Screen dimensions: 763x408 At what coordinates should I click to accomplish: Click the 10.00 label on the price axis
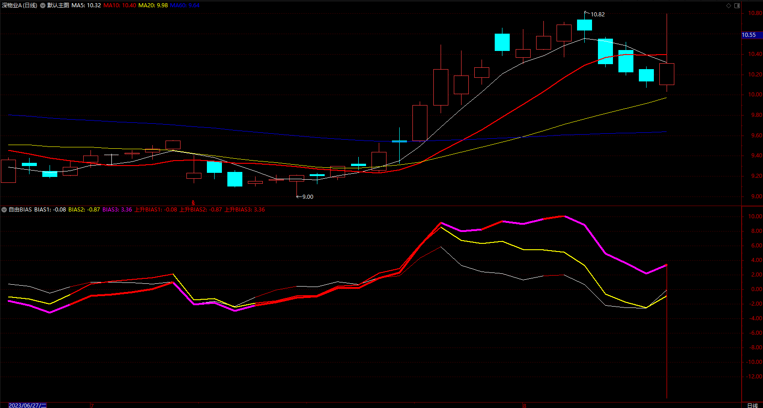755,95
